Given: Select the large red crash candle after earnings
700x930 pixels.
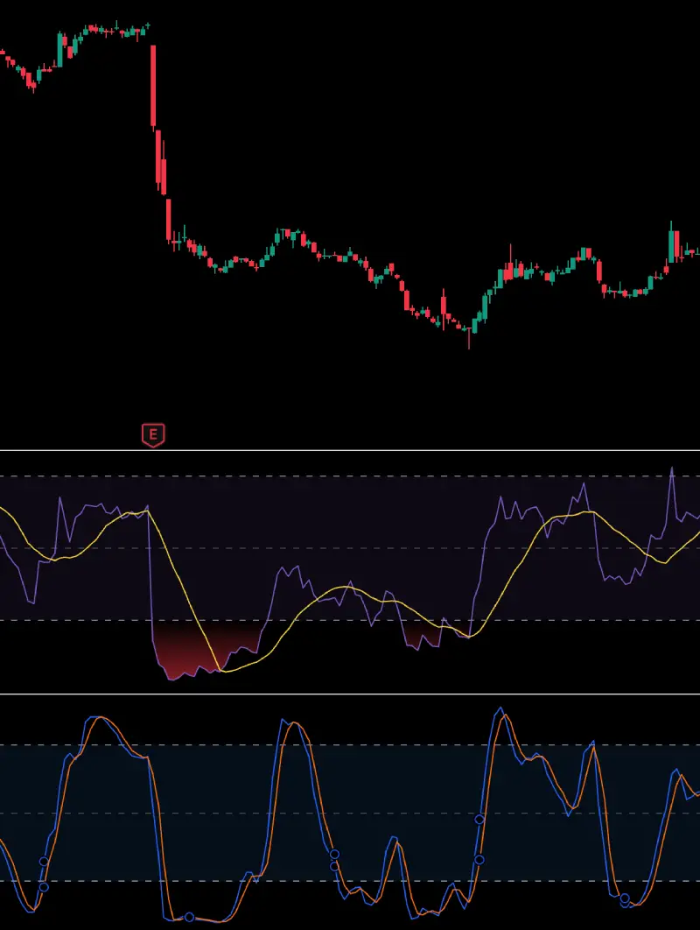Looking at the screenshot, I should point(153,86).
